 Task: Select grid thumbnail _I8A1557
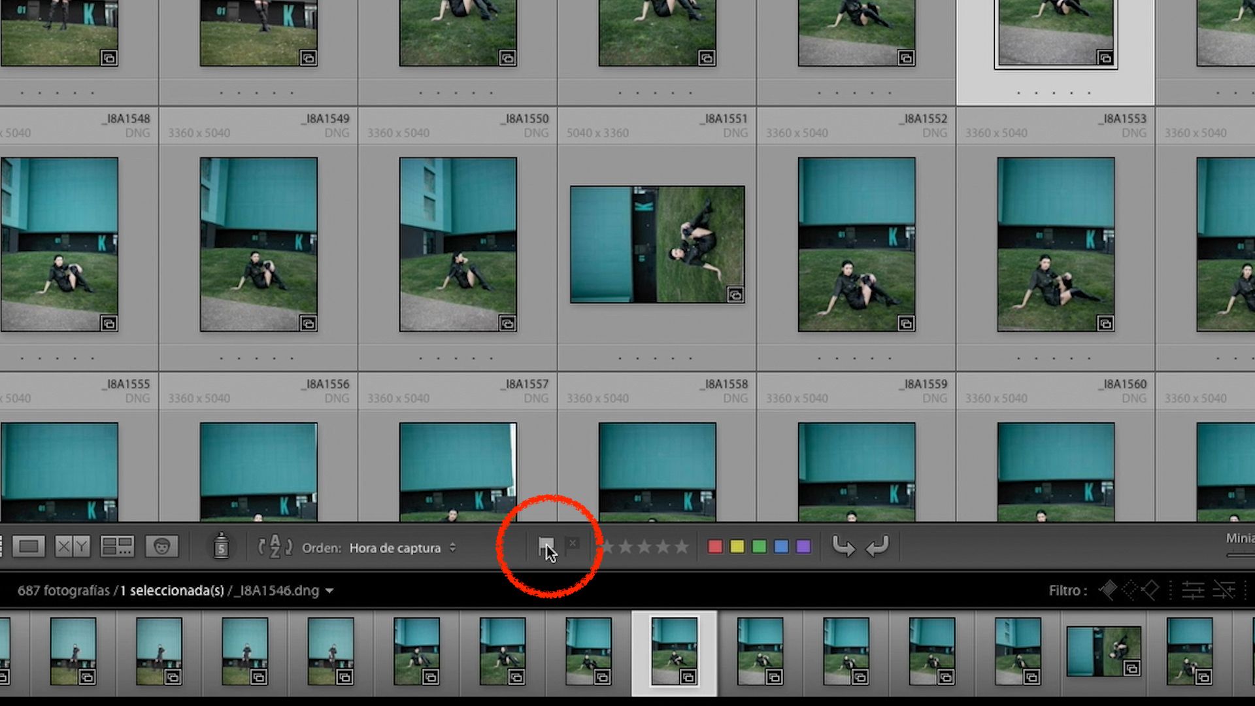(x=458, y=472)
